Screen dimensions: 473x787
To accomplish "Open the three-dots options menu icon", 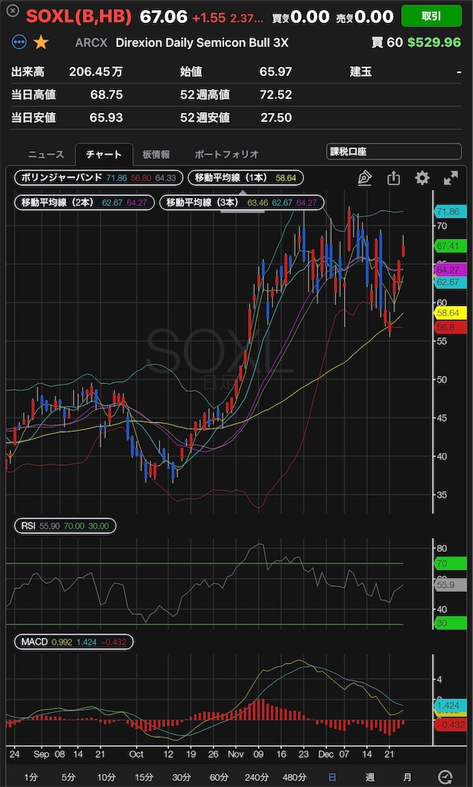I will [19, 42].
